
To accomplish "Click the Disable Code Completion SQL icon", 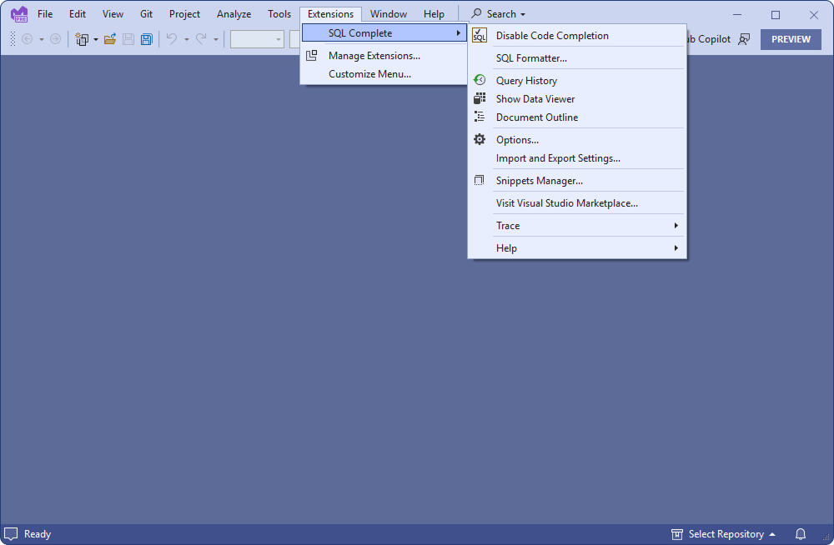I will click(x=480, y=36).
